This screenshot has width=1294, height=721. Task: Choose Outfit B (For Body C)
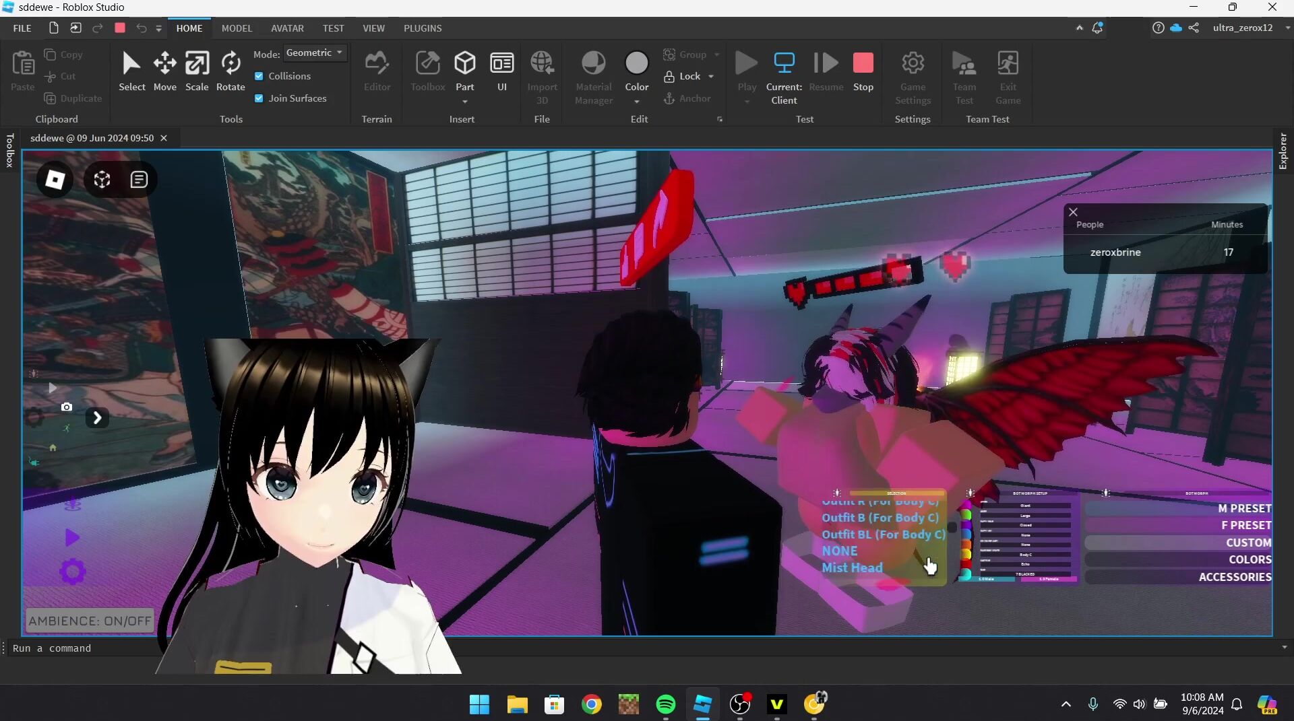(880, 518)
